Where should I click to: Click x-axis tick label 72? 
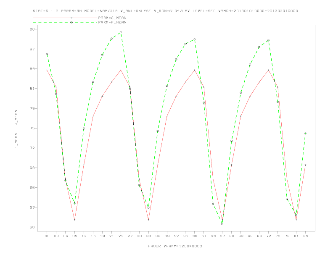(x=268, y=236)
